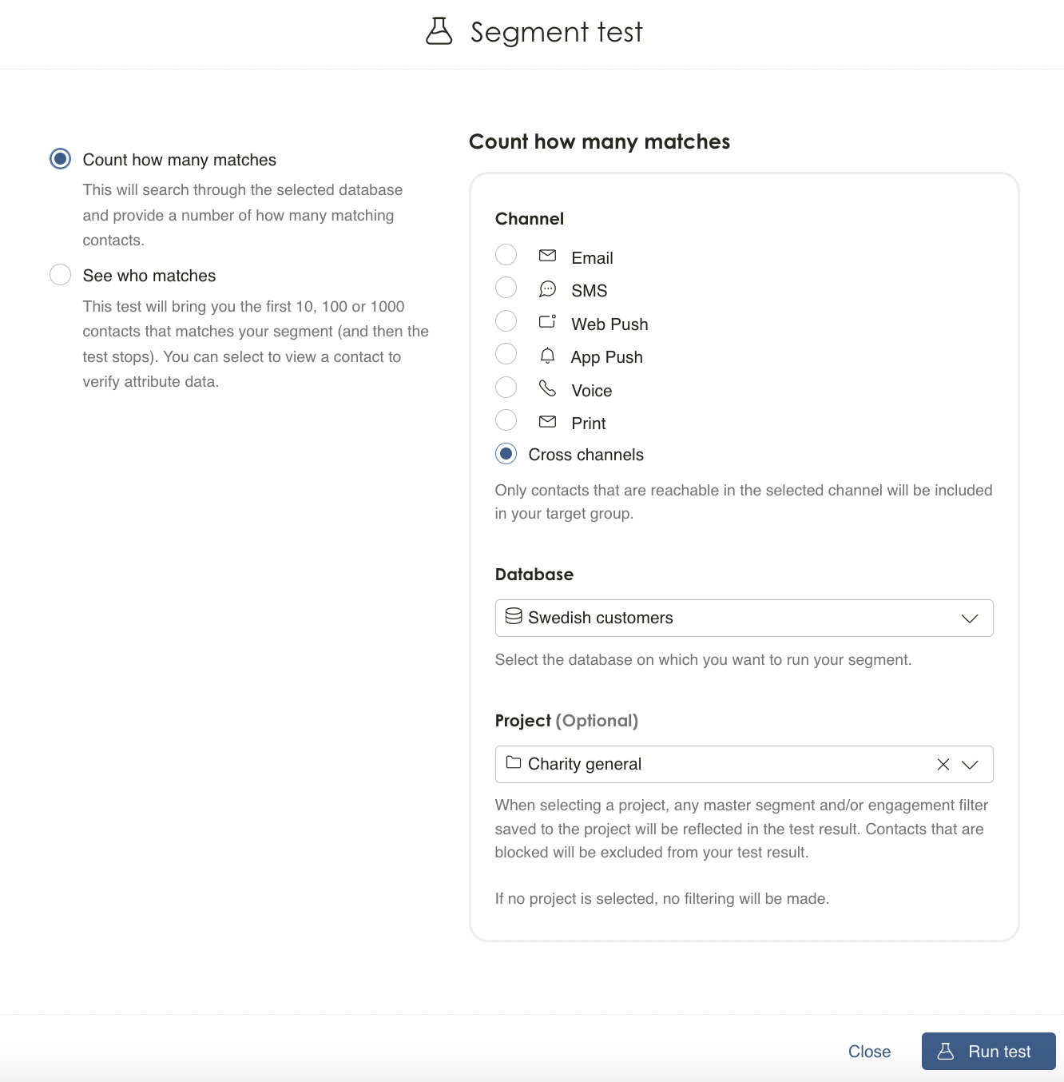Viewport: 1064px width, 1082px height.
Task: Click the Voice phone icon
Action: (x=547, y=388)
